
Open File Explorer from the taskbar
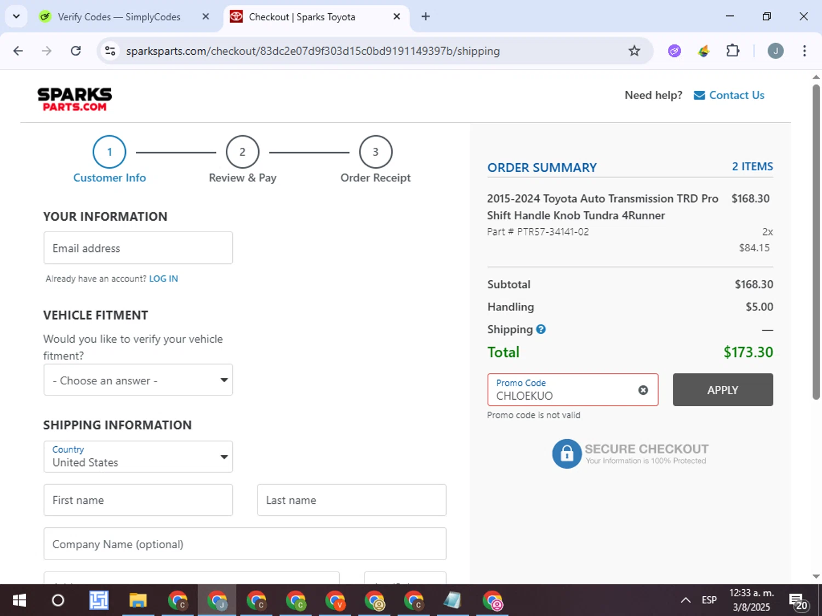coord(138,601)
